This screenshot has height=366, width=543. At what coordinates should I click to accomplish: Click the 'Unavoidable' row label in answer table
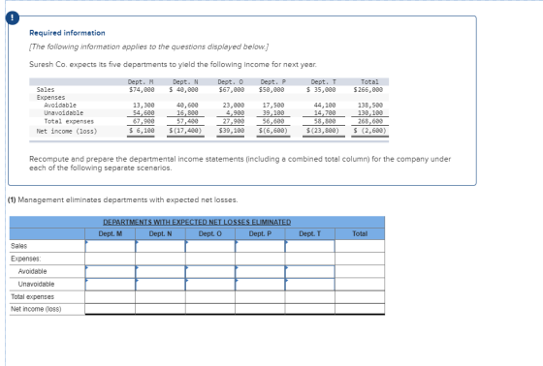click(x=37, y=285)
